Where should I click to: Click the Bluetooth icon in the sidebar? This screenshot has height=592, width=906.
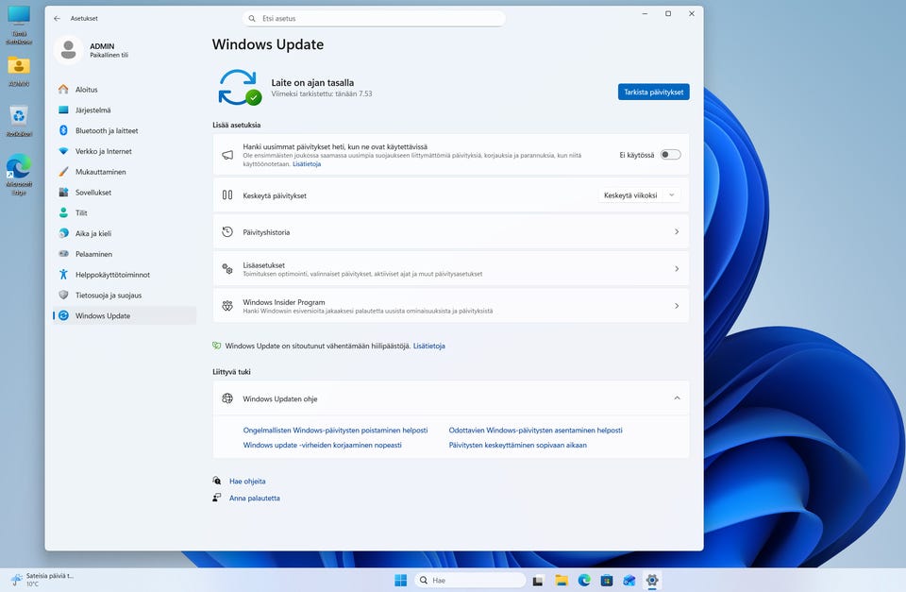(63, 130)
